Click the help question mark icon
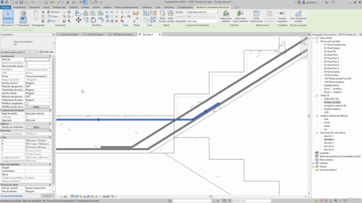This screenshot has width=362, height=203. click(333, 2)
